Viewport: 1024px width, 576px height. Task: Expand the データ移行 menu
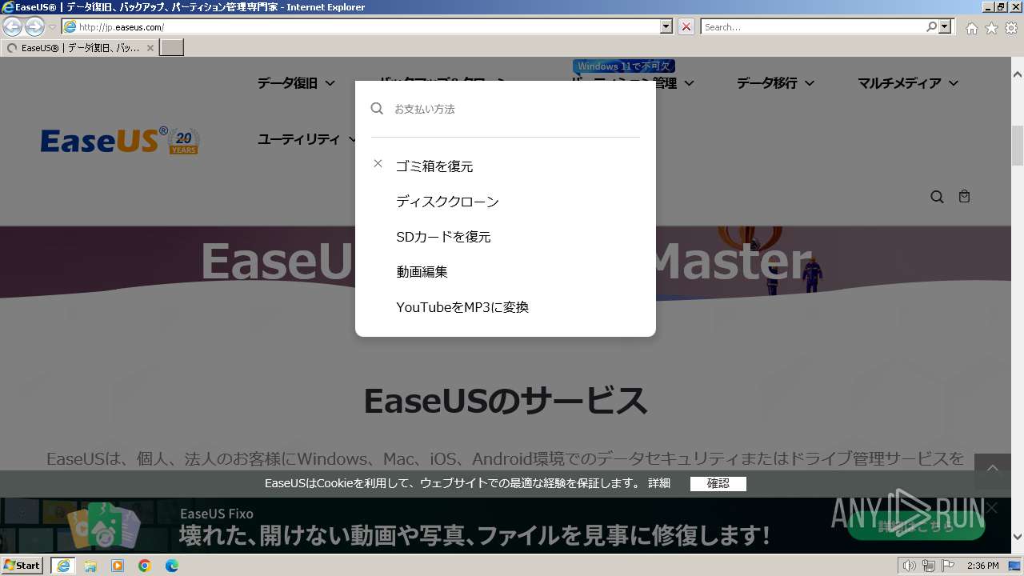coord(775,83)
